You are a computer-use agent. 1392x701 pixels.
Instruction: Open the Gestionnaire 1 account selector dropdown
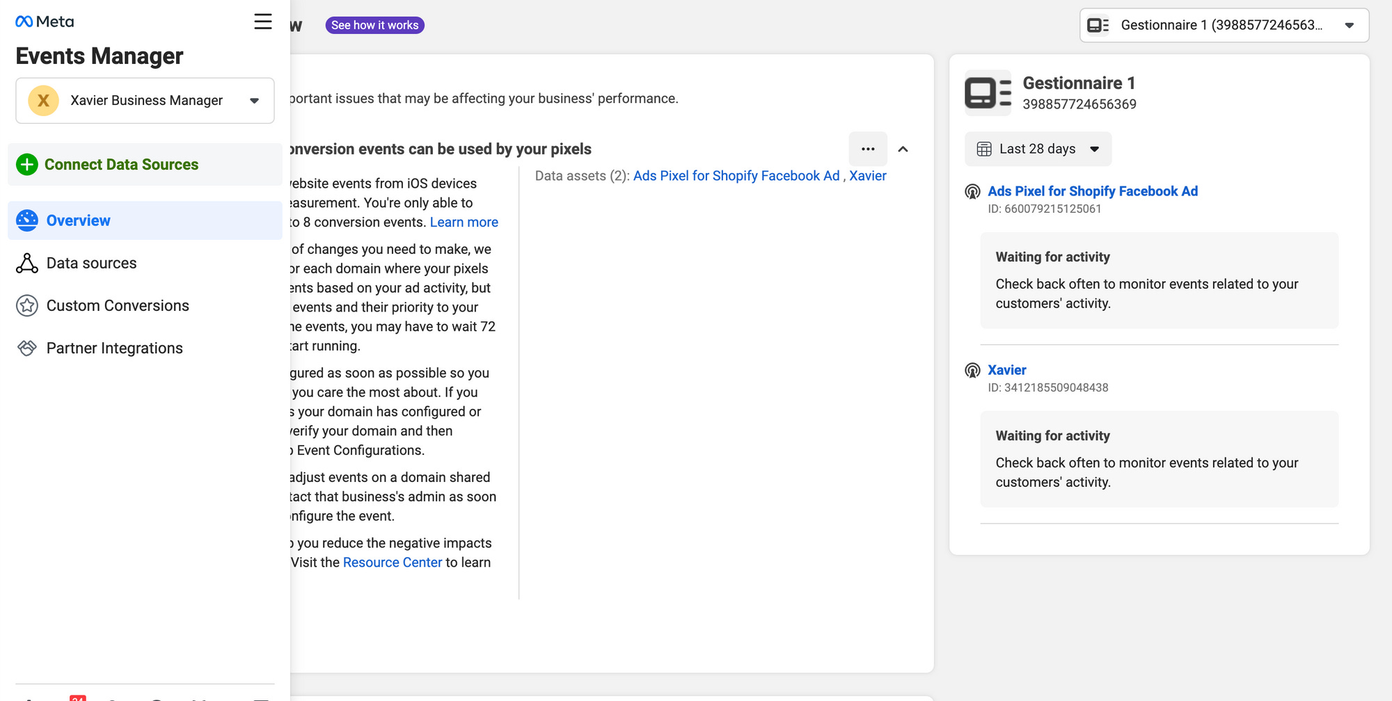pos(1224,25)
